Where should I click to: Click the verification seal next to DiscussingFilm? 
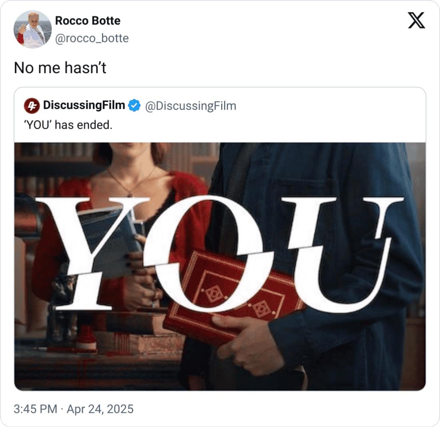pos(134,105)
